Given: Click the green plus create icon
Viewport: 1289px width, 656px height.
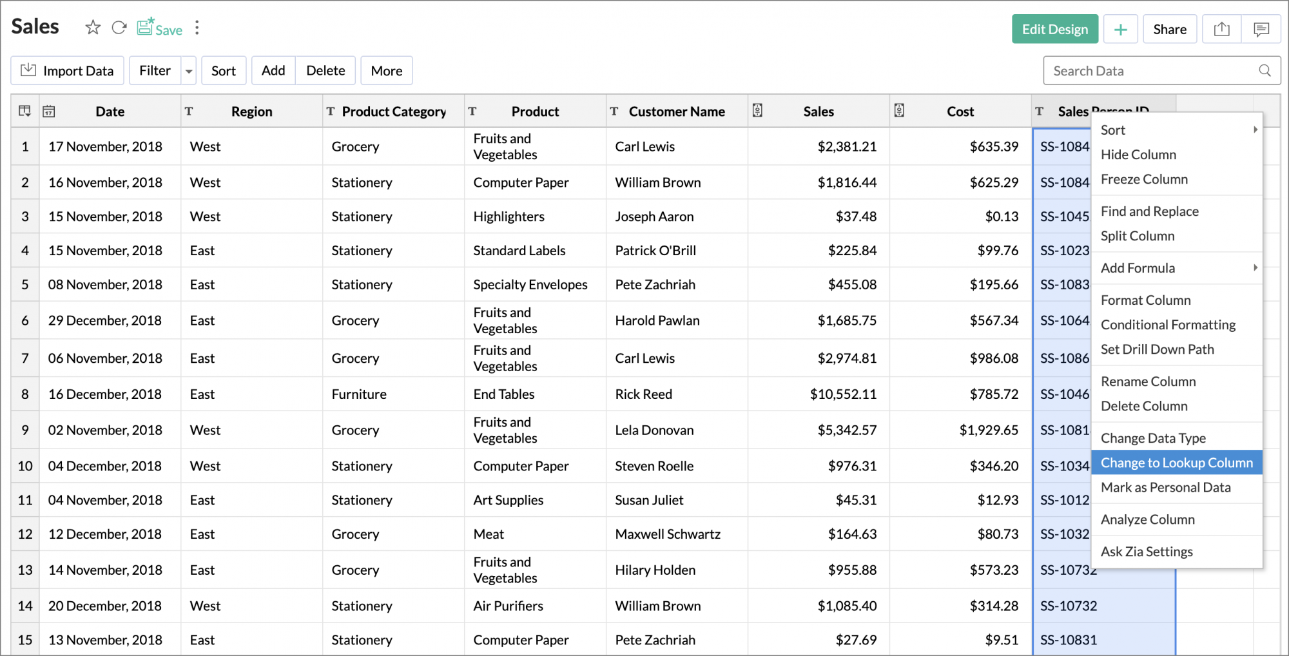Looking at the screenshot, I should coord(1120,30).
